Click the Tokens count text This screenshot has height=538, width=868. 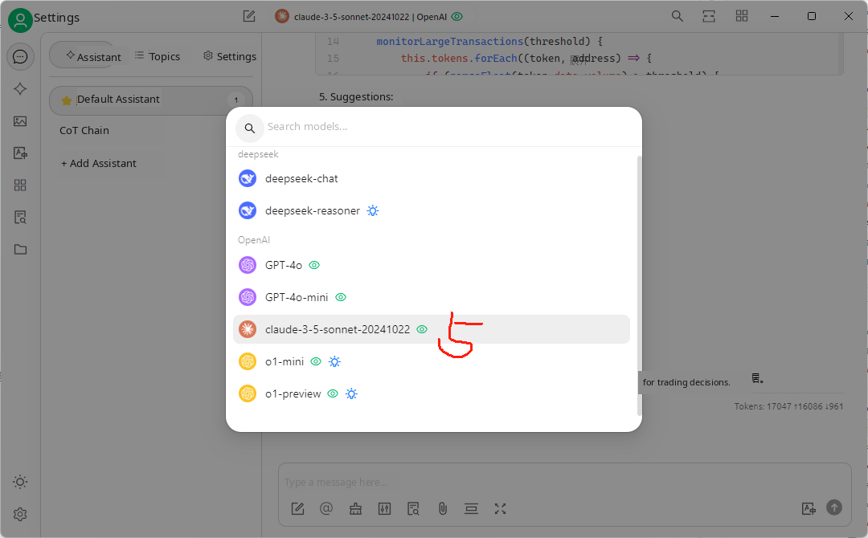pos(788,406)
